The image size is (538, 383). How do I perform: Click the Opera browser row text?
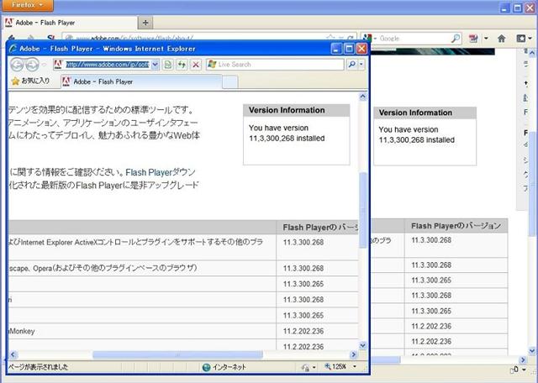[103, 268]
